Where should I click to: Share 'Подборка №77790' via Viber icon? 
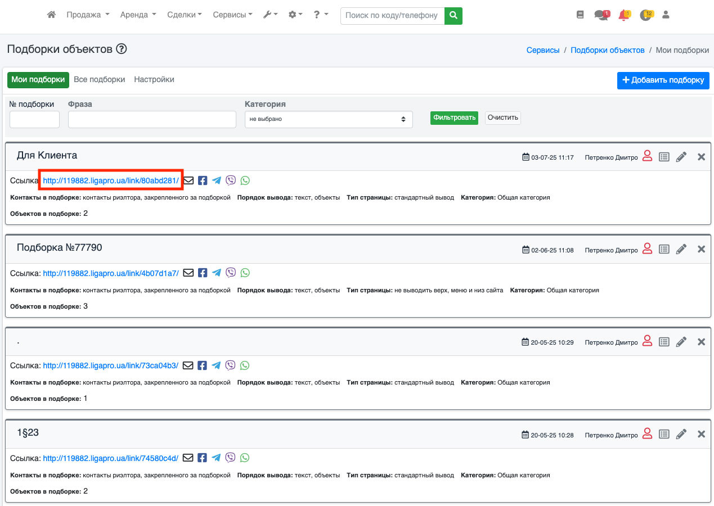pyautogui.click(x=231, y=273)
